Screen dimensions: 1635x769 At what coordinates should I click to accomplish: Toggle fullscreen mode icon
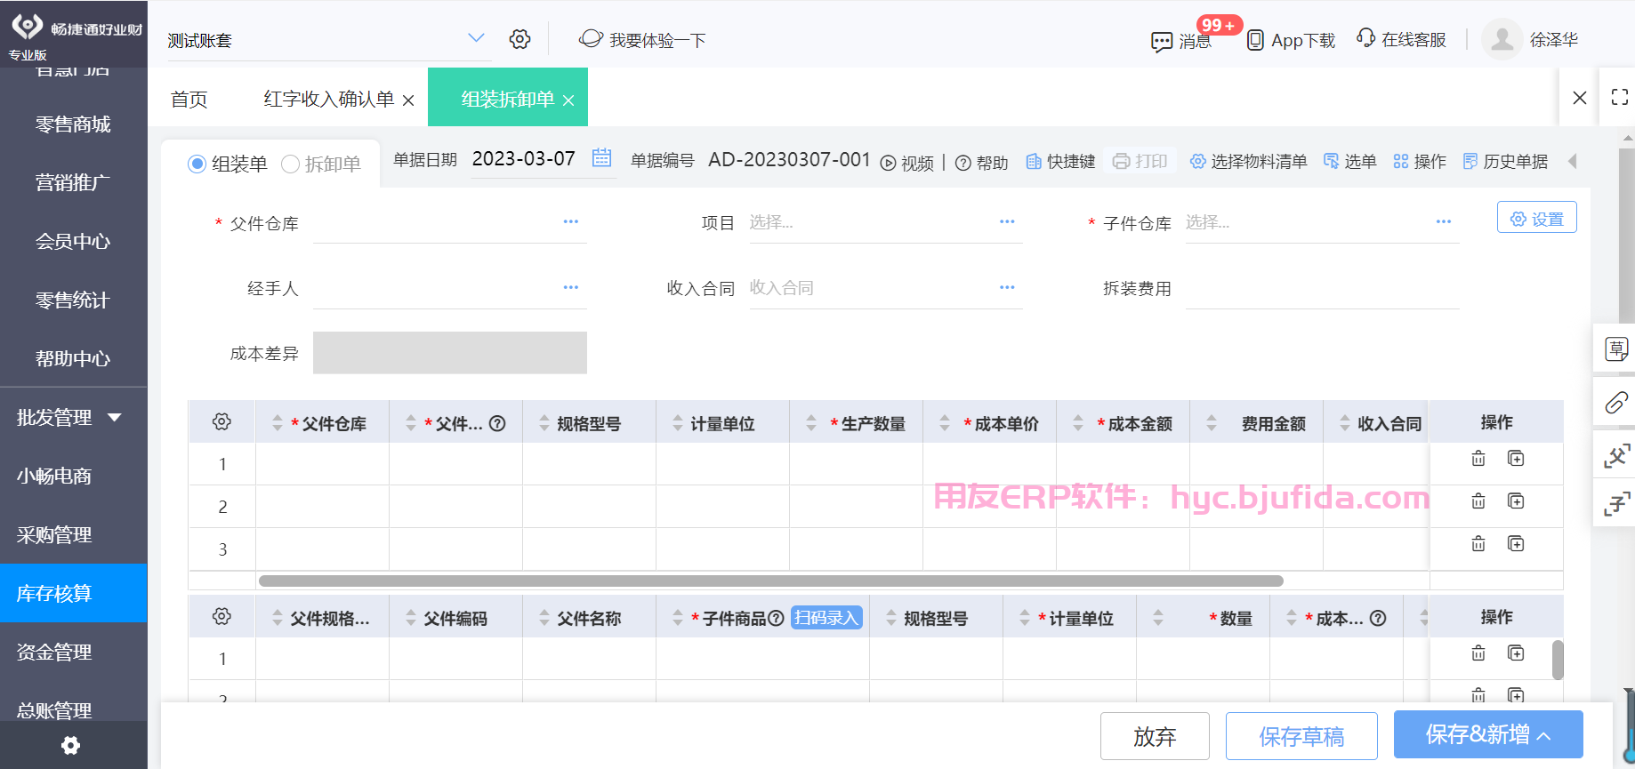[1620, 97]
